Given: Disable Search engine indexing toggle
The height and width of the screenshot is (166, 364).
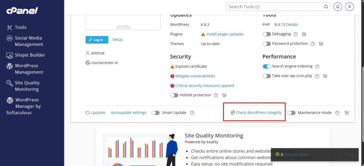Looking at the screenshot, I should tap(267, 66).
